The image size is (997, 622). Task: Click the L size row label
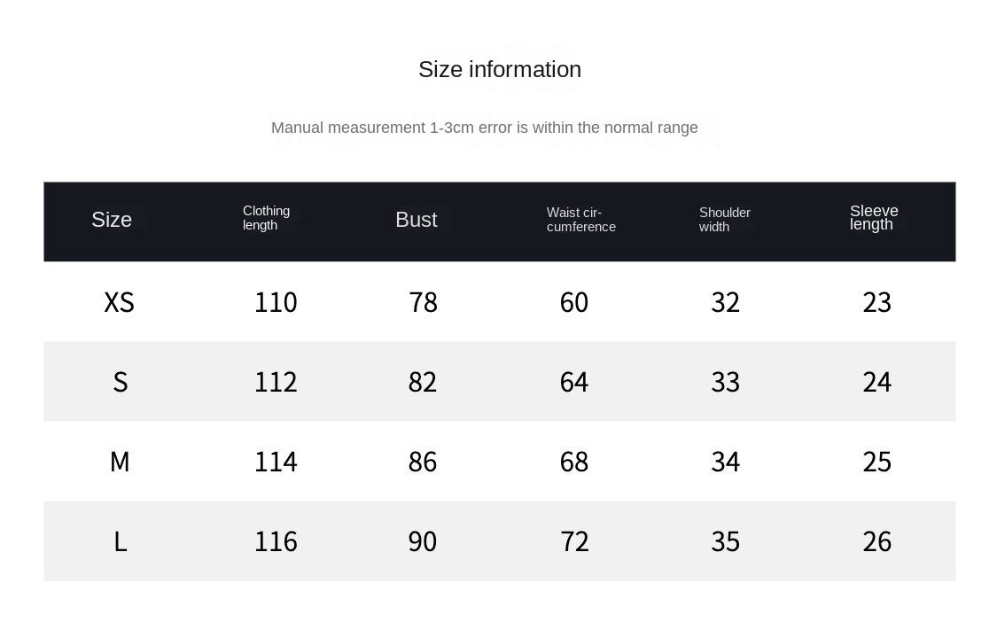pyautogui.click(x=121, y=541)
